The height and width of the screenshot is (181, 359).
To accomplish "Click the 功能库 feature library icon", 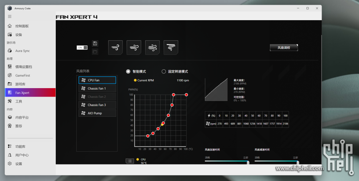I will 10,146.
